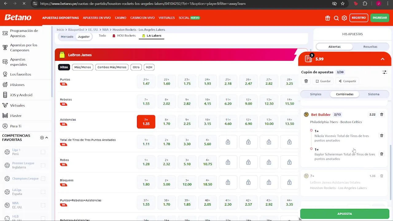
Task: Open the Abiertas bets tab
Action: 334,47
